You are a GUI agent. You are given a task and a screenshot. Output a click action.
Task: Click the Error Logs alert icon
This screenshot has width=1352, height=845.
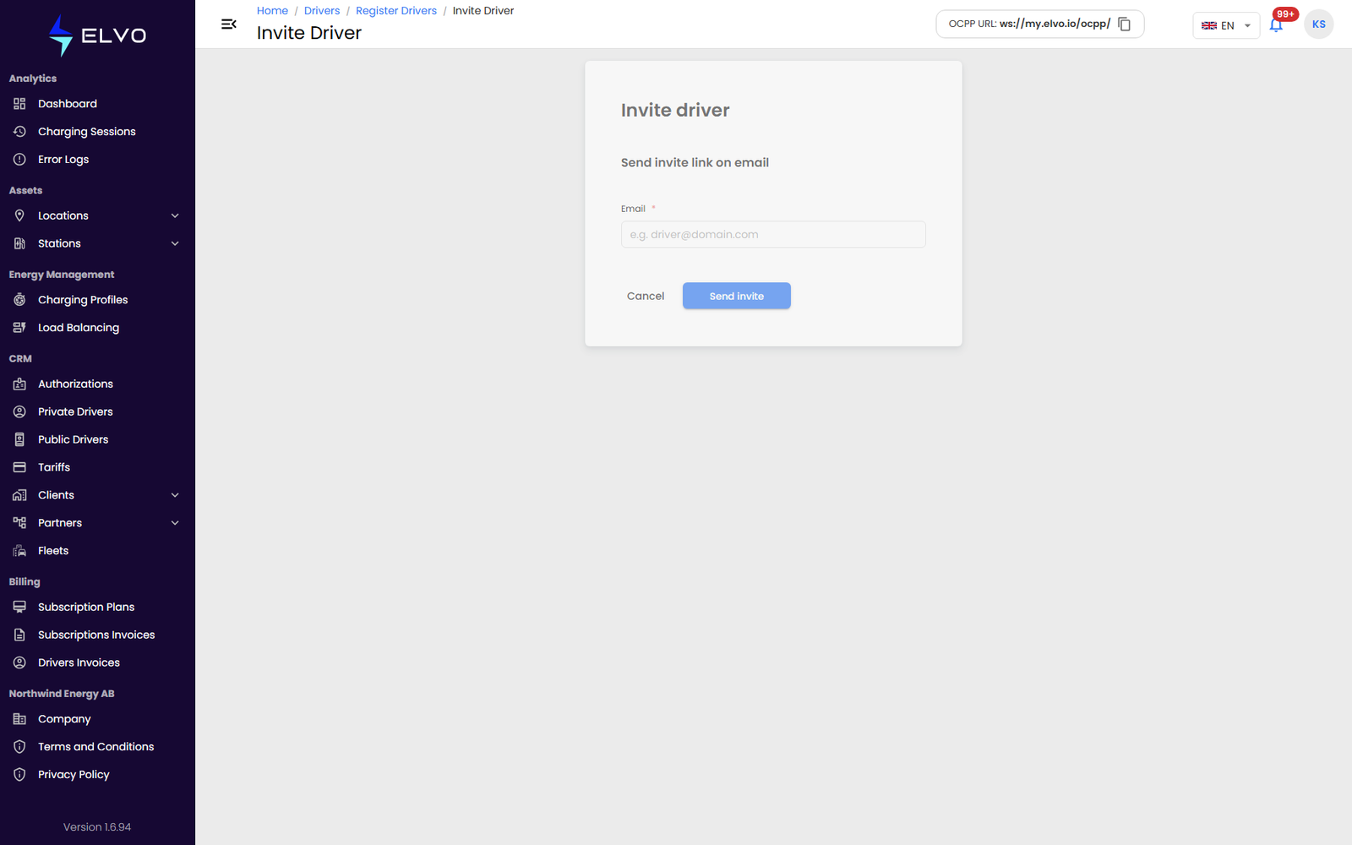(x=19, y=160)
